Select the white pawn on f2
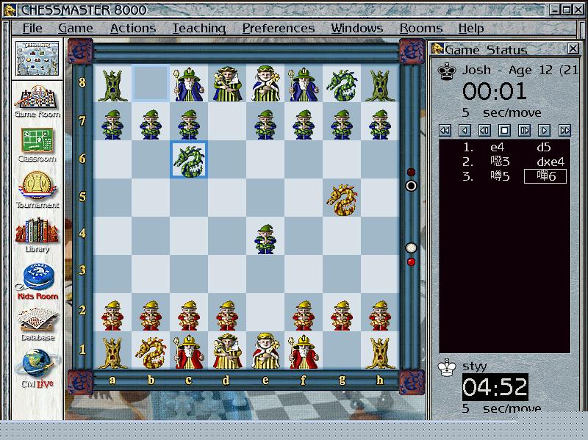The image size is (588, 440). 304,315
